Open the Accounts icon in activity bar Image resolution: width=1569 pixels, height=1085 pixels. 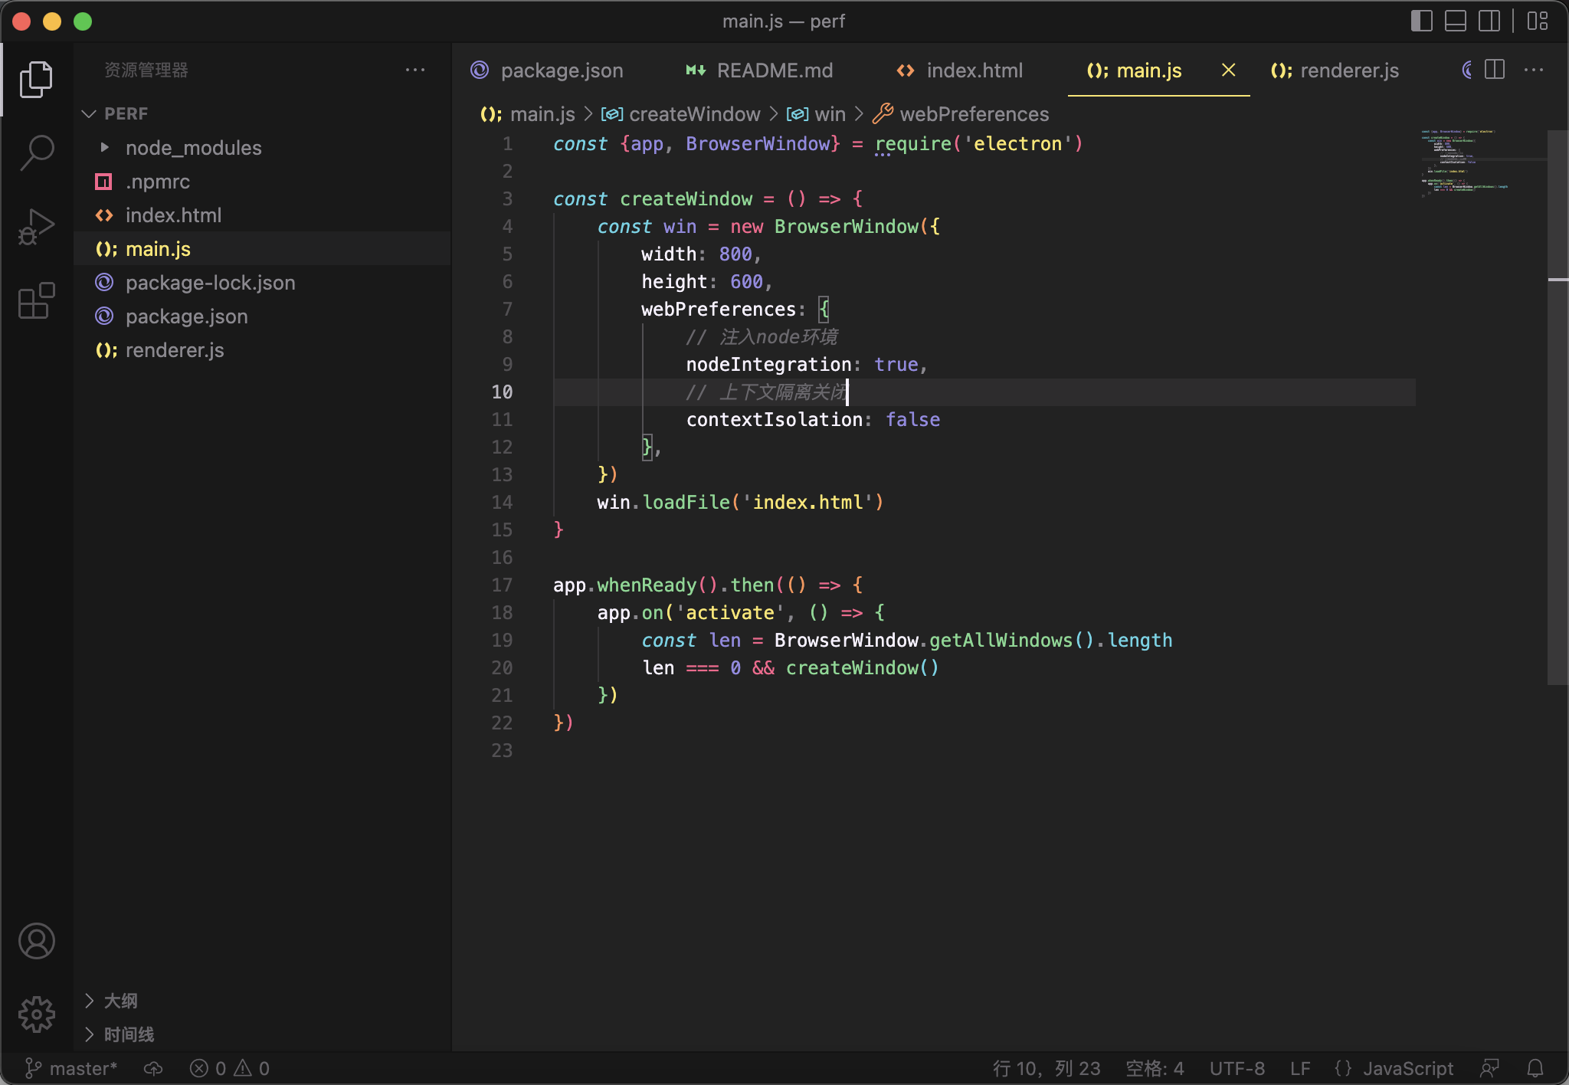[36, 941]
